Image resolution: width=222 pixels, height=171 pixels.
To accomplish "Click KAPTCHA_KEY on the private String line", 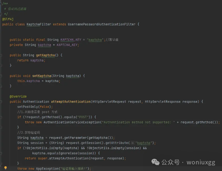I will pyautogui.click(x=67, y=45).
